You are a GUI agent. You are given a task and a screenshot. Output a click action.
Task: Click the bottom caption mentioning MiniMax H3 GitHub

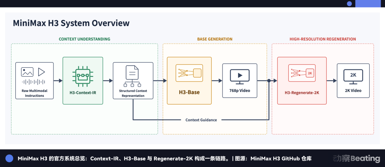[164, 158]
